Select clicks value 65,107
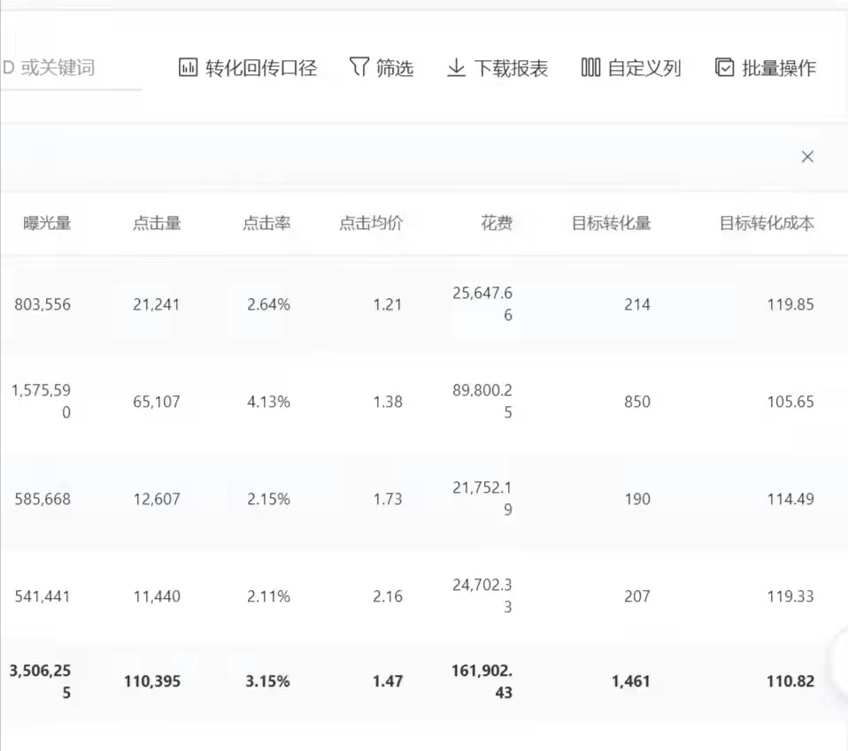The width and height of the screenshot is (848, 751). point(157,402)
